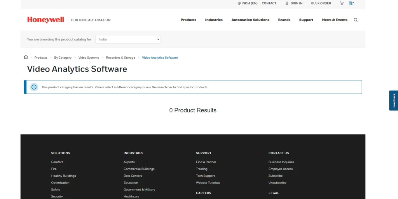Open the News & Events menu

(x=334, y=20)
